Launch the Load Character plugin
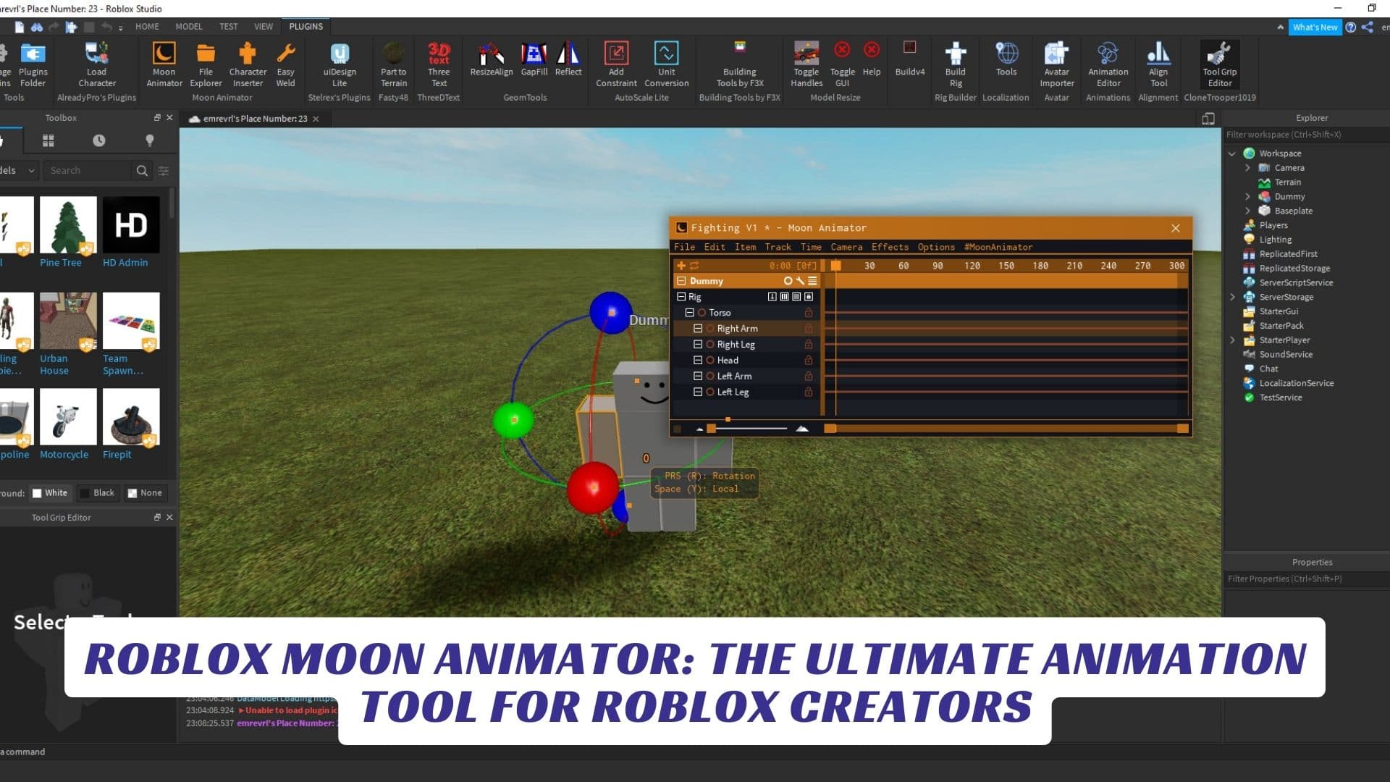The width and height of the screenshot is (1390, 782). pos(96,64)
